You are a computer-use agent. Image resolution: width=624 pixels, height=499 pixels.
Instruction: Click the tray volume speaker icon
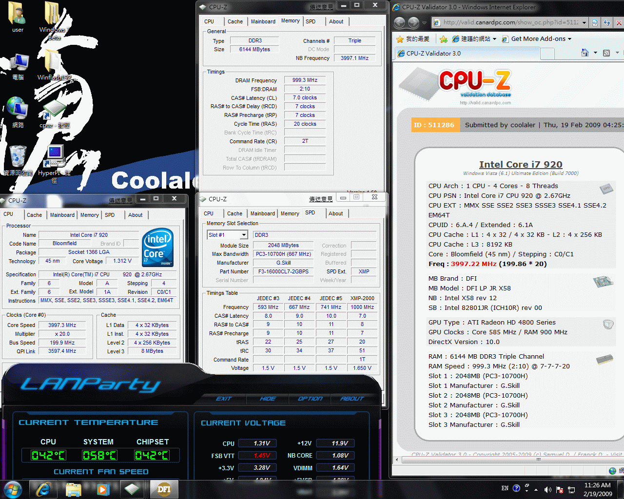tap(547, 489)
